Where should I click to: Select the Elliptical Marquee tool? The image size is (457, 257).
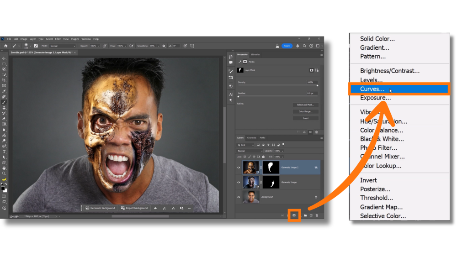[x=4, y=64]
